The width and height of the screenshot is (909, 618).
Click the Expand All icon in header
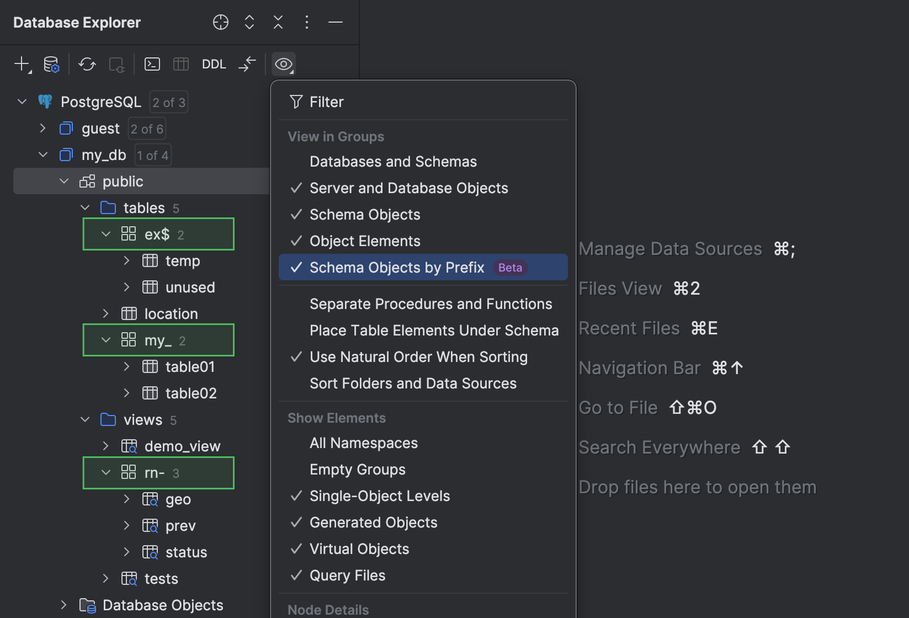249,22
